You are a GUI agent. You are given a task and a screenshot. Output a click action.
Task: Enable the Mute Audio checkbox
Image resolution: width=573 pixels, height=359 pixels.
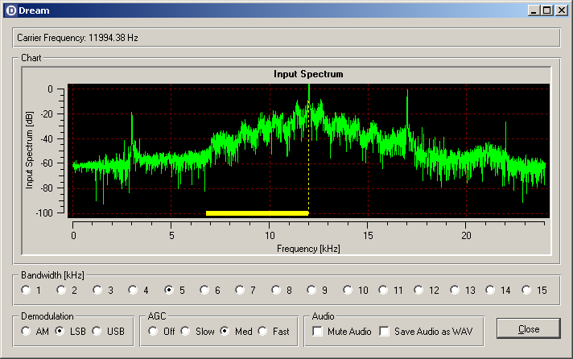[x=318, y=331]
